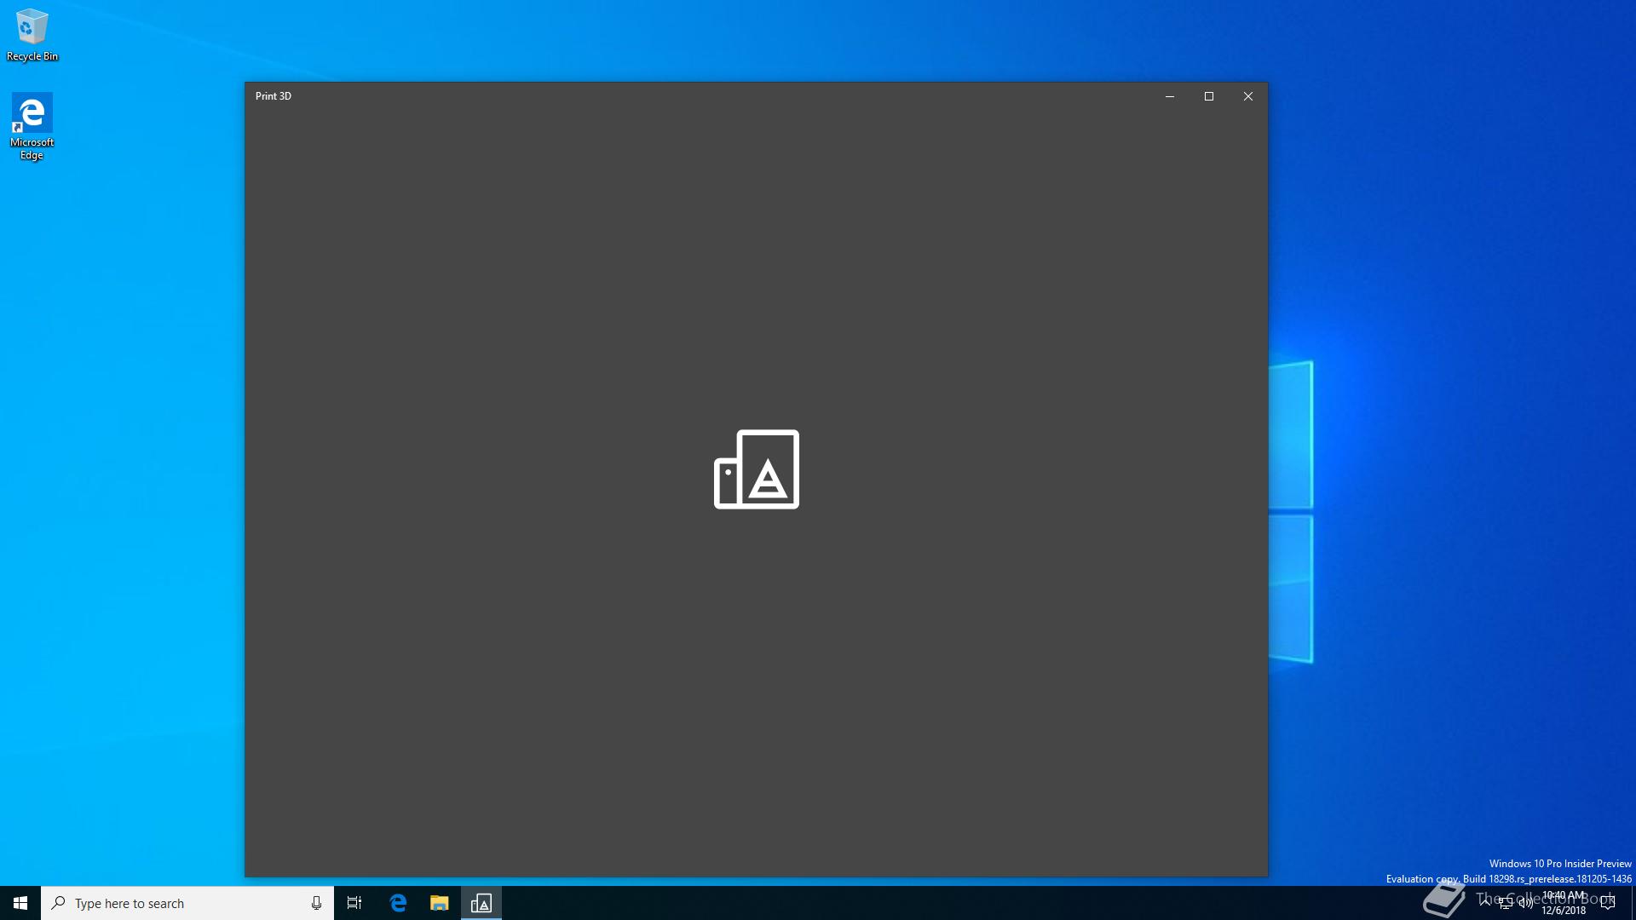Close the Print 3D window
The height and width of the screenshot is (920, 1636).
click(1248, 96)
